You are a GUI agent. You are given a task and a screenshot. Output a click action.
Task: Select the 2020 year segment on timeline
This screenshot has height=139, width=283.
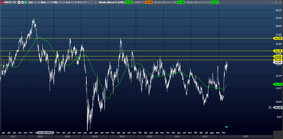click(94, 136)
